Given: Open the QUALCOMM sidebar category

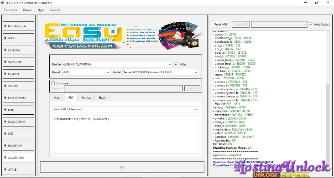Looking at the screenshot, I should coord(19,122).
